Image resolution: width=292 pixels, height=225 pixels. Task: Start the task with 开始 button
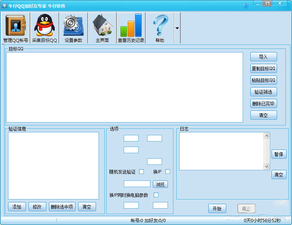(x=217, y=209)
